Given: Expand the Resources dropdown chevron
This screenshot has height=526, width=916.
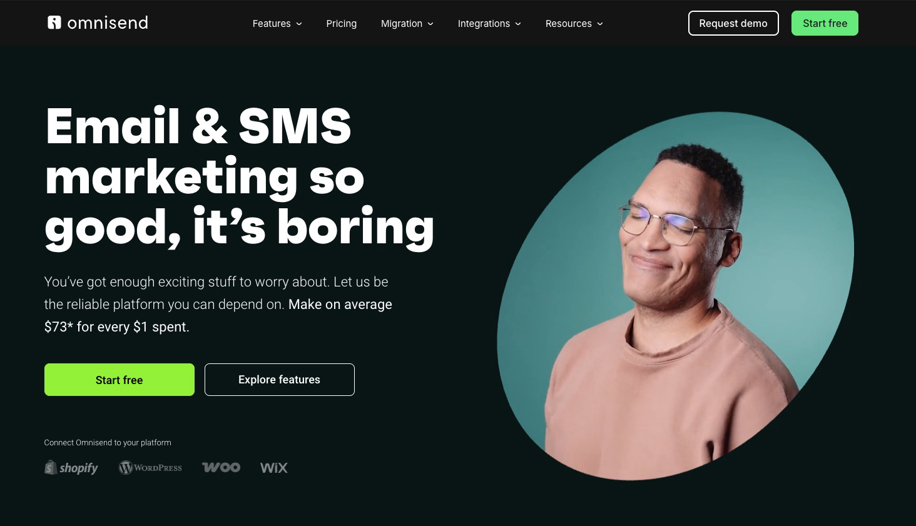Looking at the screenshot, I should (600, 24).
